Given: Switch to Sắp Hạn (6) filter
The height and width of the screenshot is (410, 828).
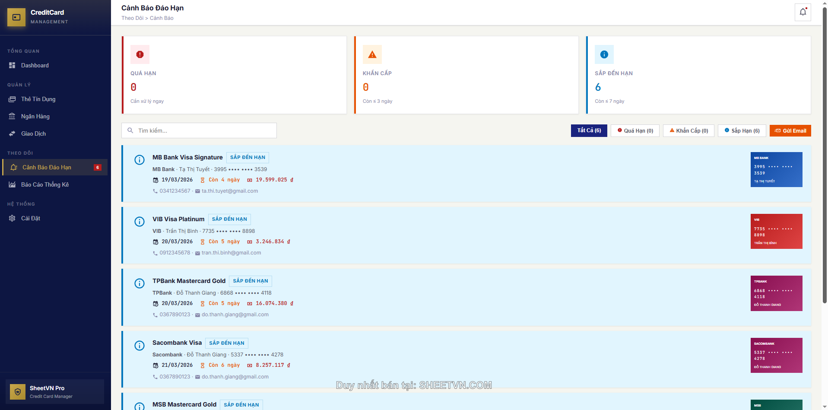Looking at the screenshot, I should 742,130.
